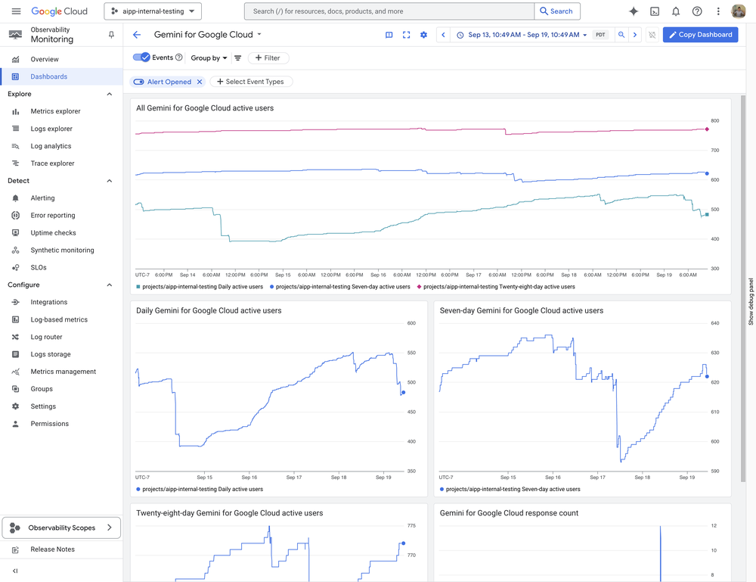This screenshot has width=756, height=582.
Task: Click the search resources input field
Action: [389, 11]
